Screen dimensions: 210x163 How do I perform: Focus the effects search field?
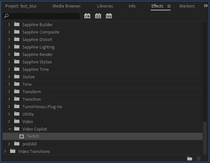point(41,16)
